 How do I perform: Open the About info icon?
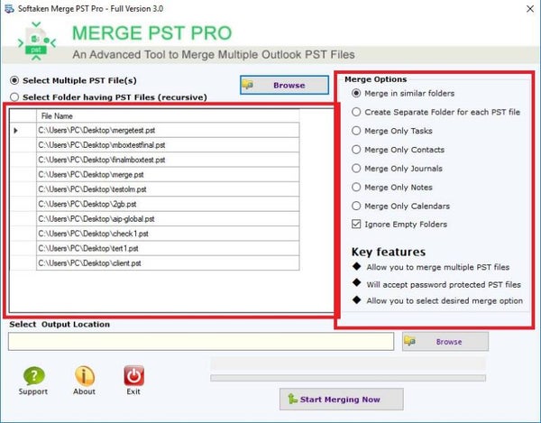pyautogui.click(x=84, y=375)
